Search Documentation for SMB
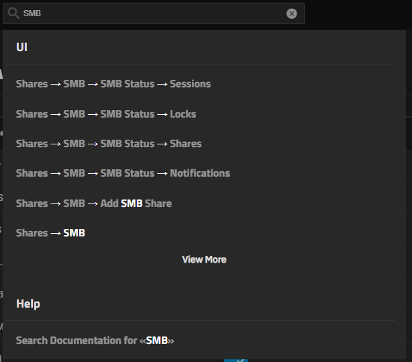This screenshot has height=362, width=412. (95, 341)
